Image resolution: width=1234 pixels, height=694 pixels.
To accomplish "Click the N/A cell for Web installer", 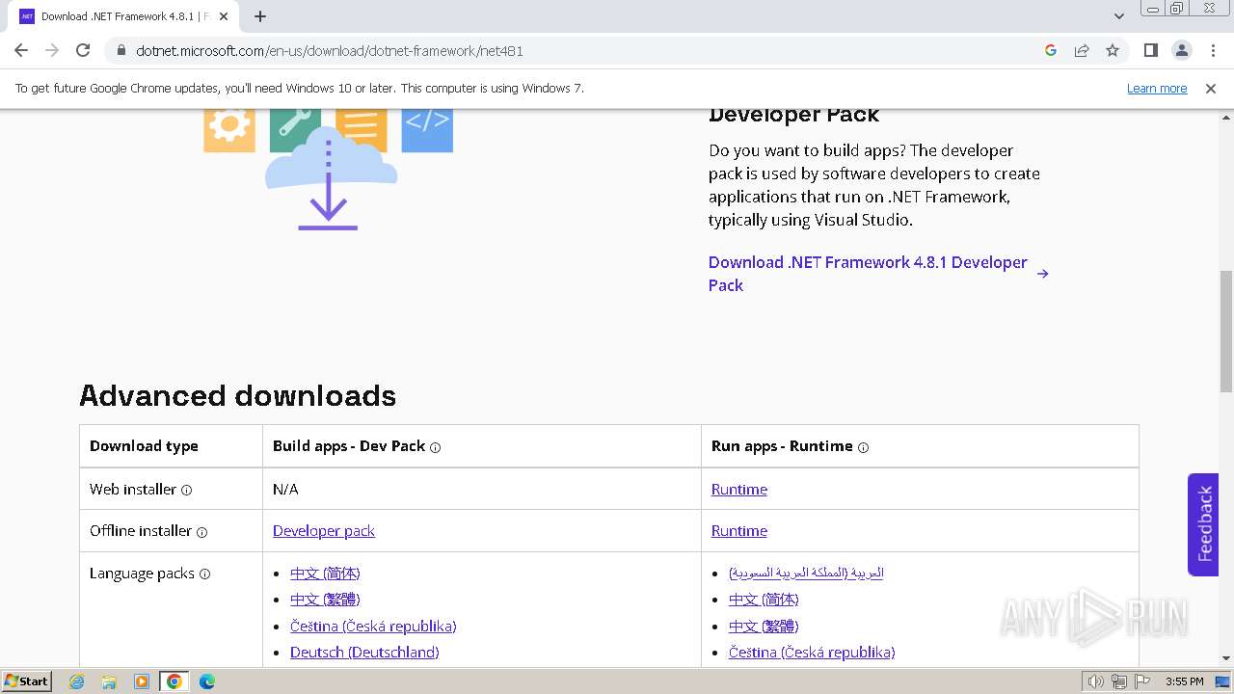I will (285, 490).
